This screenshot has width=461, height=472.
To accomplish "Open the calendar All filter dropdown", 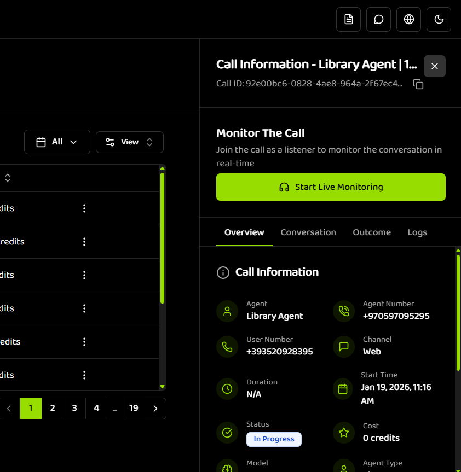I will pos(57,142).
